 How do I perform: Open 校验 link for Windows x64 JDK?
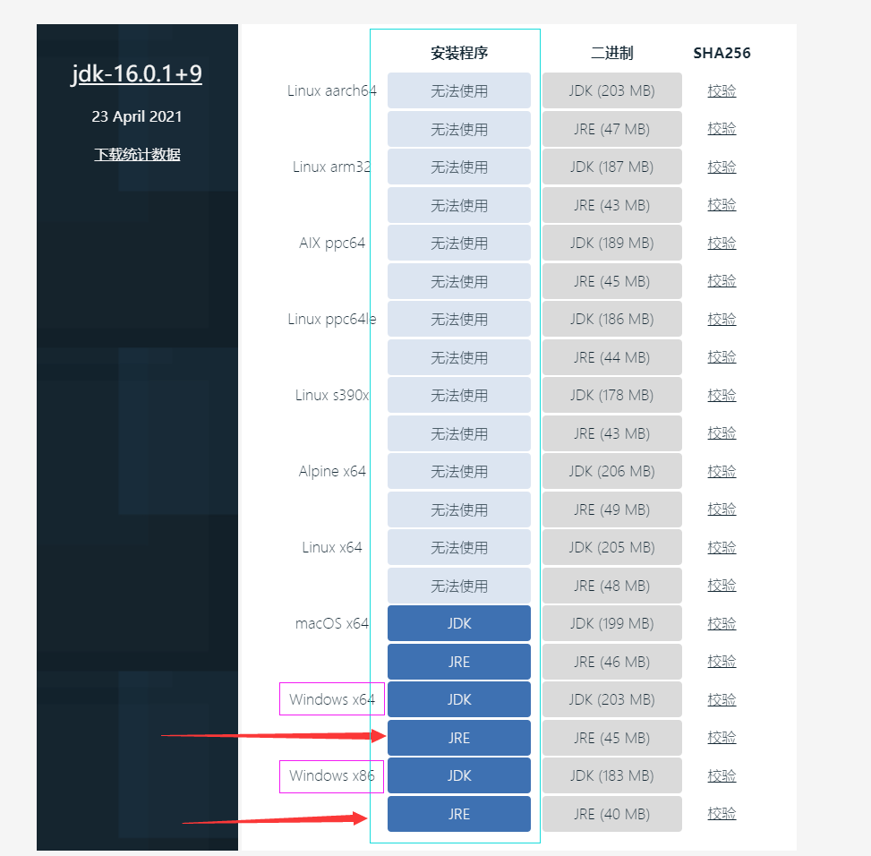(x=722, y=699)
